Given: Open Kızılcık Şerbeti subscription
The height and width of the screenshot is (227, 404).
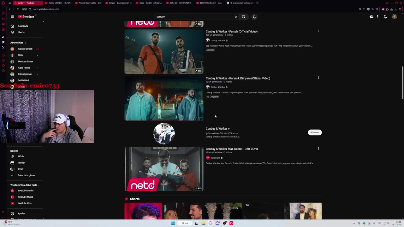Looking at the screenshot, I should (x=25, y=49).
